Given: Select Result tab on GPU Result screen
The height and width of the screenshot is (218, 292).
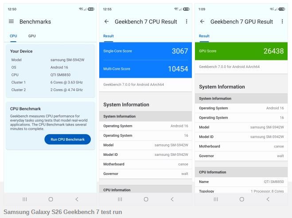Looking at the screenshot, I should point(204,36).
